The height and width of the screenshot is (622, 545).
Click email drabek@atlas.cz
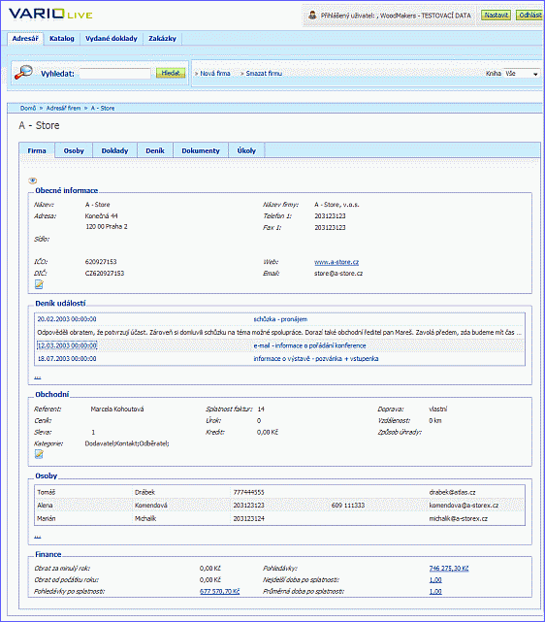pos(452,492)
